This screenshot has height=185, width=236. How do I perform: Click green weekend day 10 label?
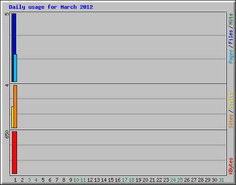(76, 180)
